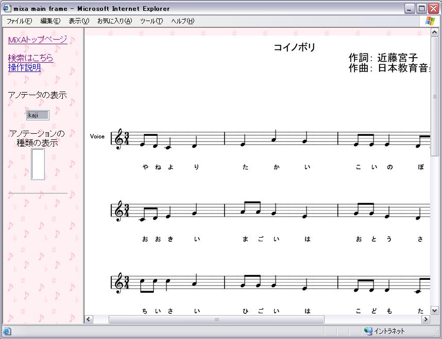The height and width of the screenshot is (339, 442).
Task: Click the lyric syllable う in second staff
Action: 389,239
